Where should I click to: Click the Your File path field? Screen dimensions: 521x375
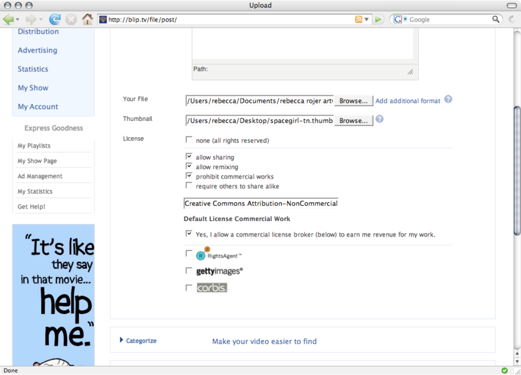[x=259, y=101]
